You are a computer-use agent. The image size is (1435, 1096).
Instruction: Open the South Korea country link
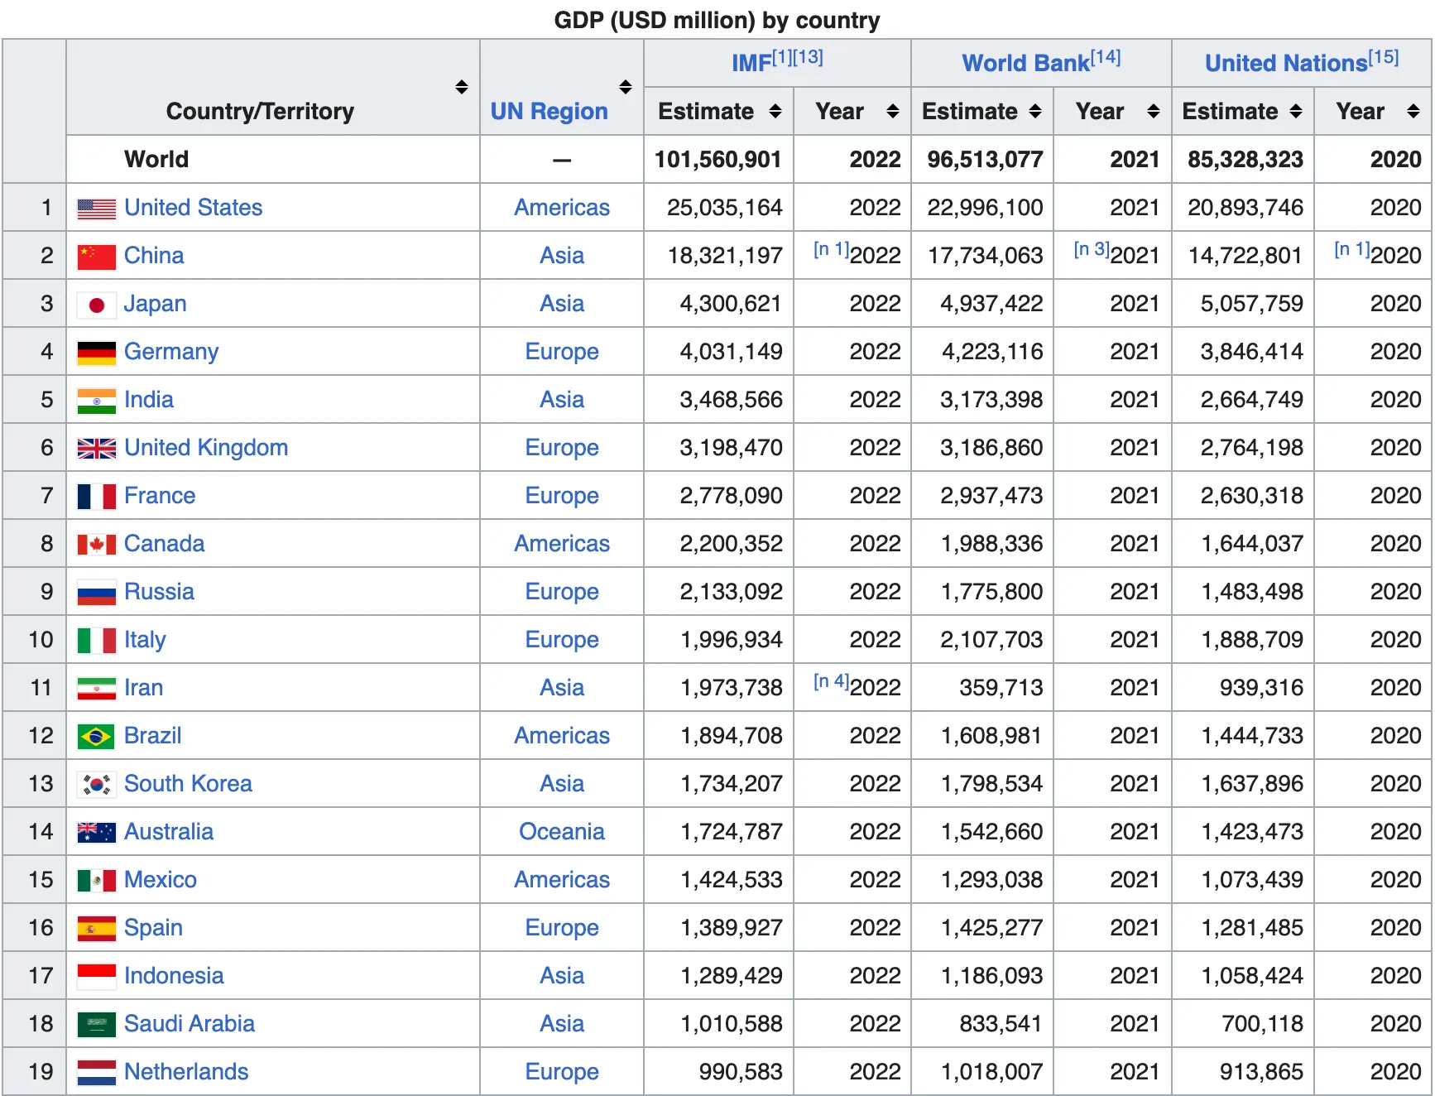(188, 784)
